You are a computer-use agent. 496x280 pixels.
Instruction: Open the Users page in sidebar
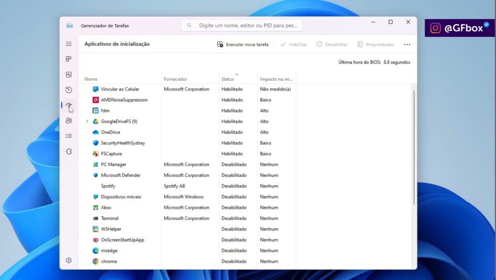pos(69,120)
